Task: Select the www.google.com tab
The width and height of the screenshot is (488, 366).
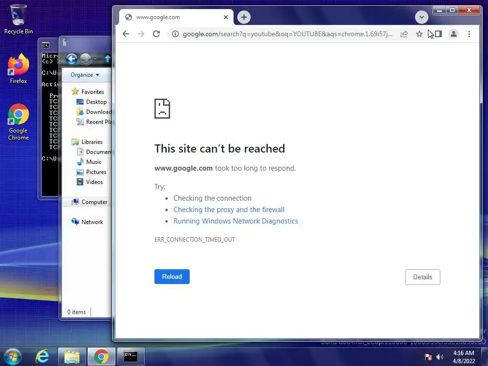Action: (x=176, y=17)
